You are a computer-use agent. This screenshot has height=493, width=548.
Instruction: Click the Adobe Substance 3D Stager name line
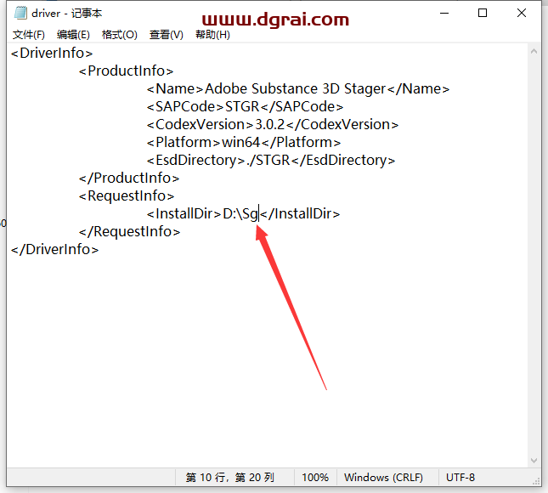click(x=297, y=88)
